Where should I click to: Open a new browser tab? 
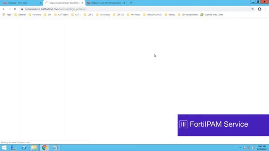point(131,3)
